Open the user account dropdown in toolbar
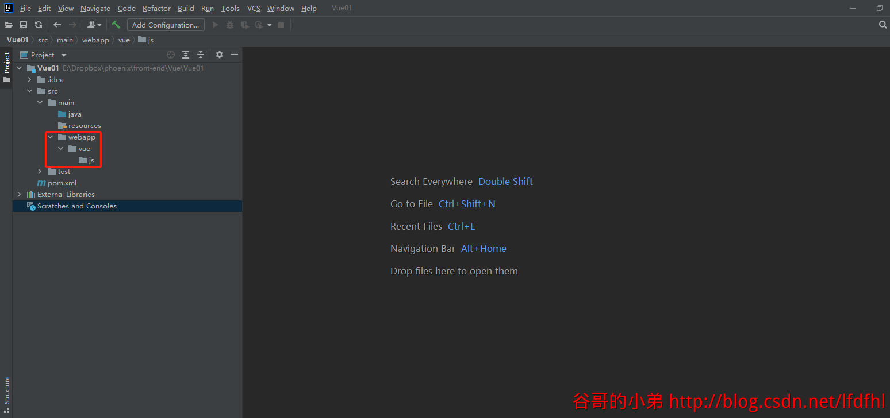Image resolution: width=890 pixels, height=418 pixels. click(x=94, y=25)
